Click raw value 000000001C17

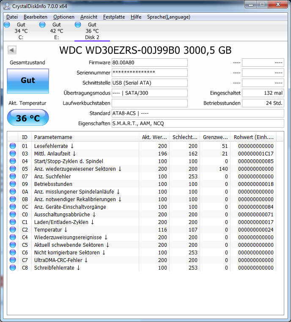(256, 154)
